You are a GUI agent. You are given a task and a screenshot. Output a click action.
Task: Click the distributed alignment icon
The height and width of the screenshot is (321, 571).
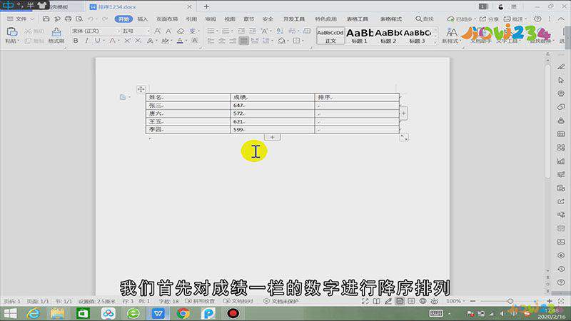[x=255, y=41]
